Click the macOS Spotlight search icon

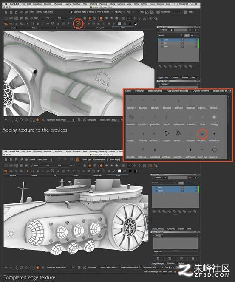tap(192, 4)
